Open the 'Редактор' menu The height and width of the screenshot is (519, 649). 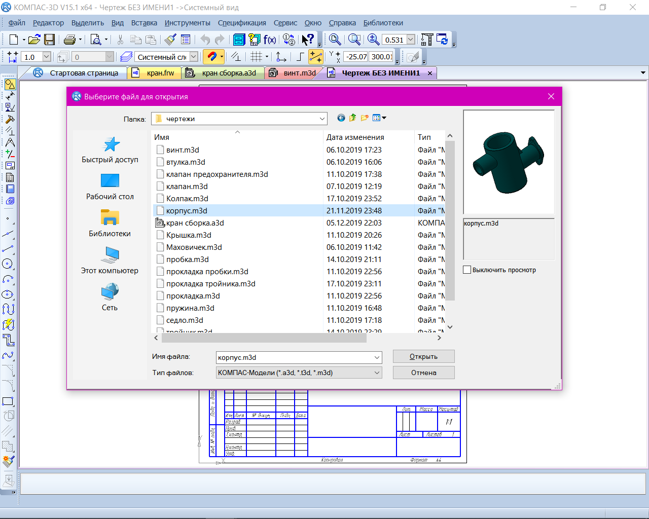48,23
